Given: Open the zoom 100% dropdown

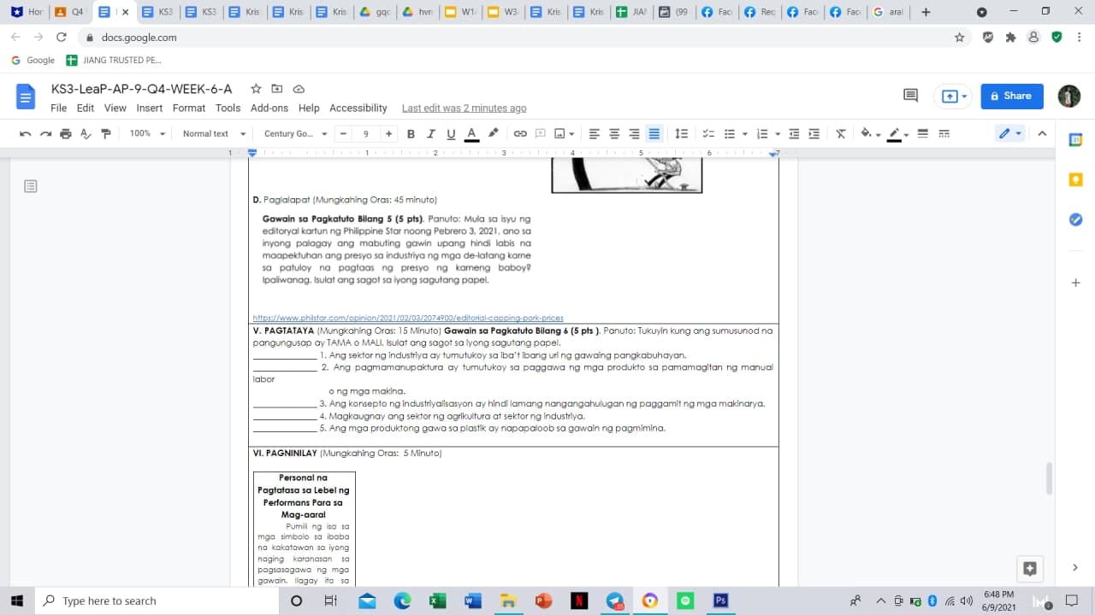Looking at the screenshot, I should click(x=145, y=134).
